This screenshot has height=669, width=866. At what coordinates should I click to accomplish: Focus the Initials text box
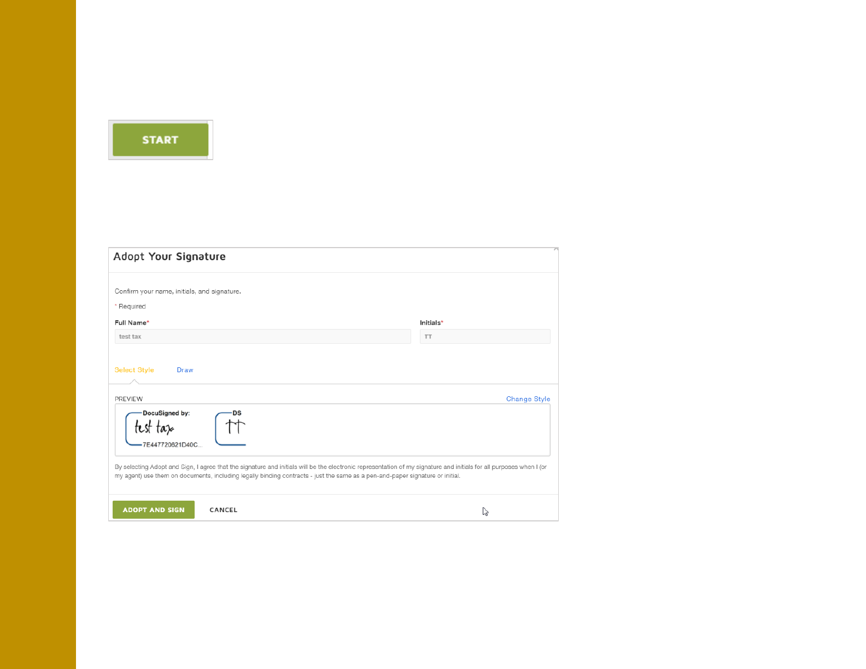pos(484,337)
